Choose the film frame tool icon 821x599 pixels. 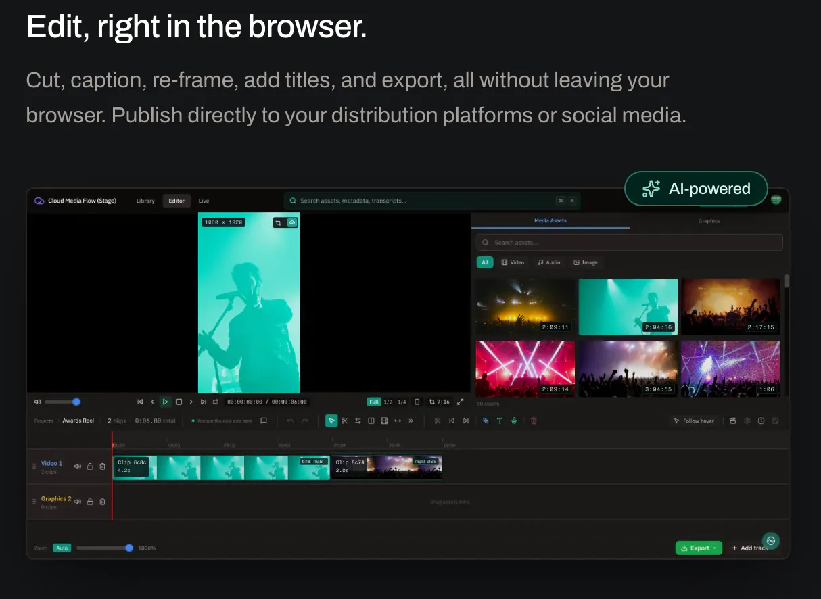point(384,421)
